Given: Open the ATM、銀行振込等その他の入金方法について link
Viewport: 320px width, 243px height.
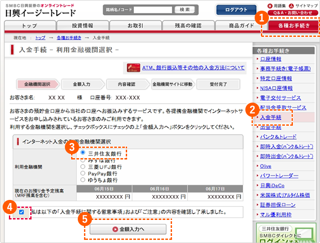Looking at the screenshot, I should [x=193, y=68].
